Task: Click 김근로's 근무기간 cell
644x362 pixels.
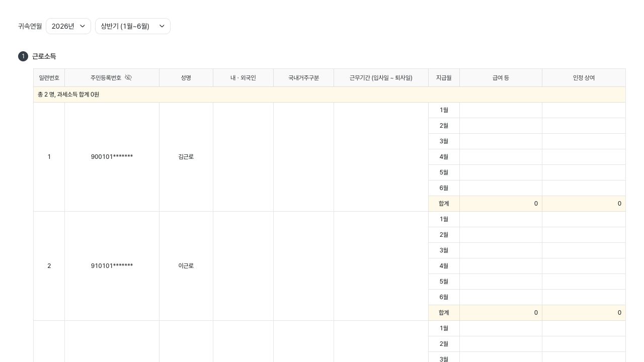Action: point(381,157)
